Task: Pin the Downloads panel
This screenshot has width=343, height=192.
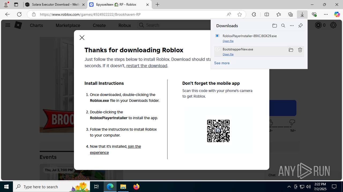Action: pyautogui.click(x=300, y=26)
